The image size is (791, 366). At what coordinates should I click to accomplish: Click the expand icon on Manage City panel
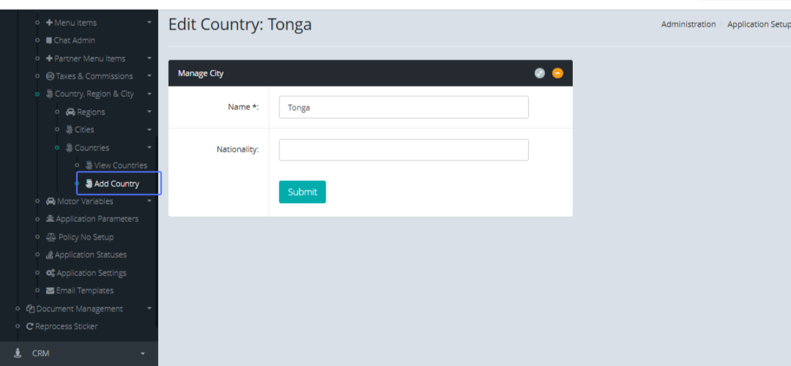(540, 73)
